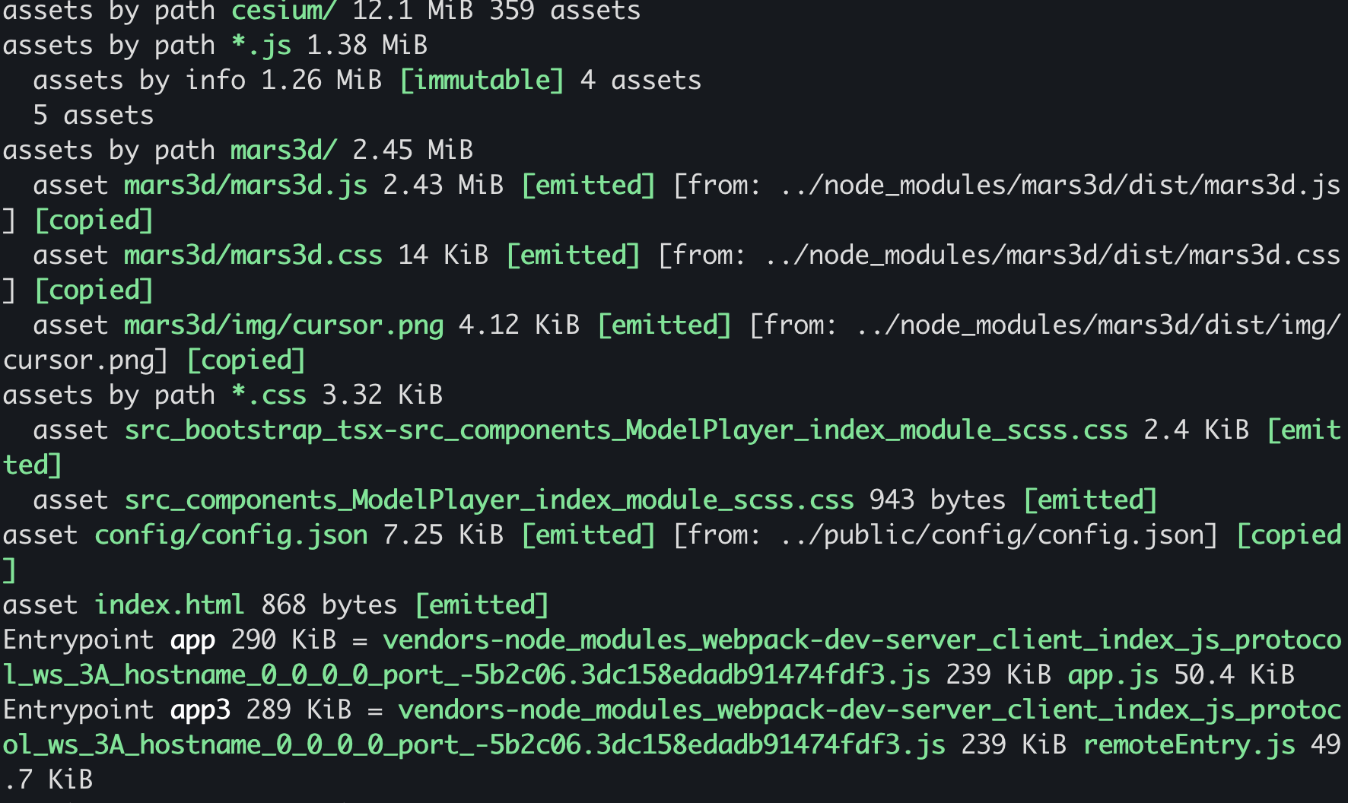Screen dimensions: 1348x803
Task: Click the '[copied]' tag after 'cursor.png]'
Action: tap(246, 360)
